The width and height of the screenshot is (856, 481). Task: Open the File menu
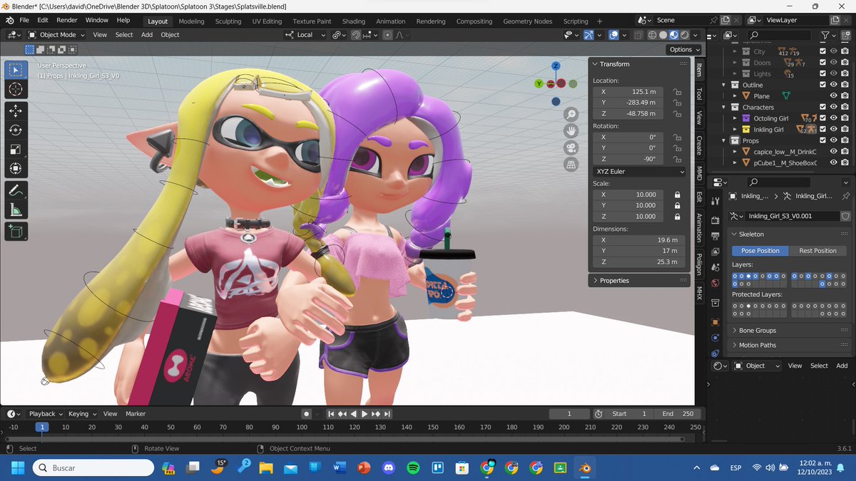coord(24,20)
